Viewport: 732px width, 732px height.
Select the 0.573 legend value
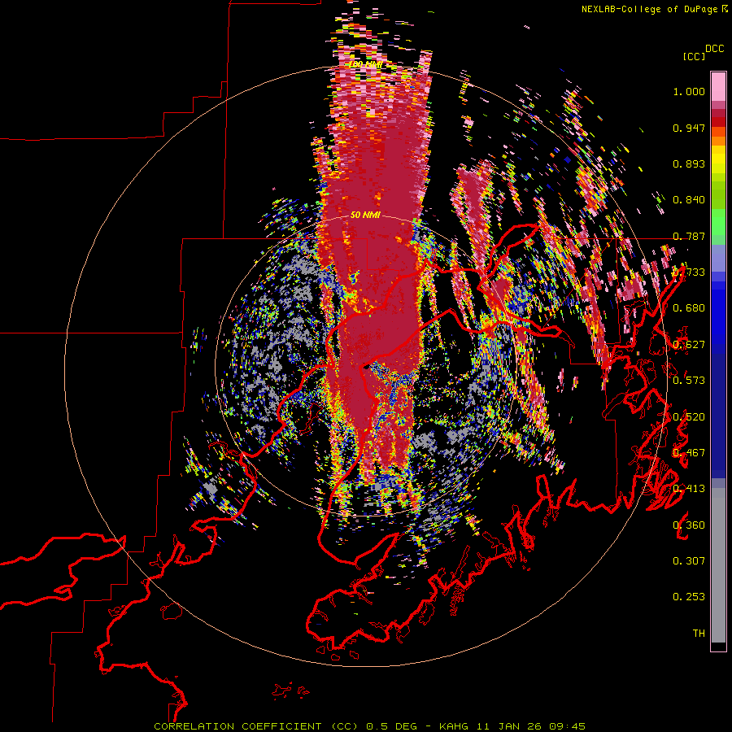coord(689,381)
